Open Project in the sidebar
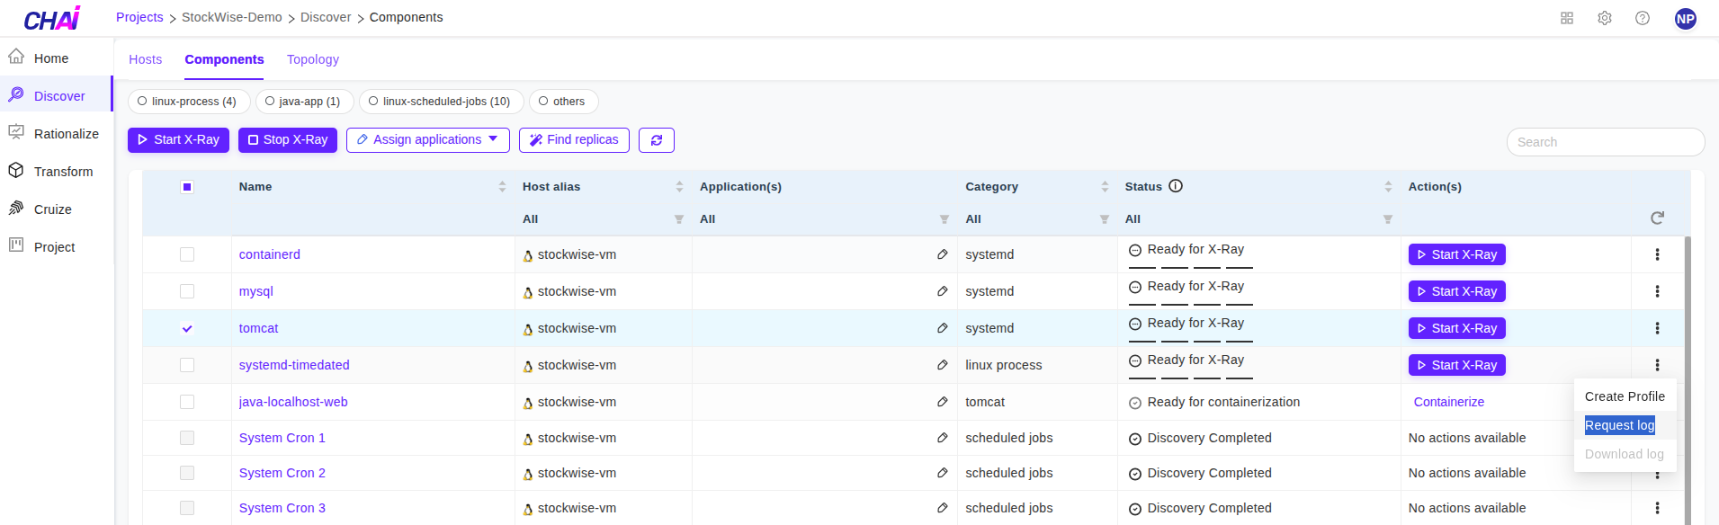1719x525 pixels. tap(56, 247)
